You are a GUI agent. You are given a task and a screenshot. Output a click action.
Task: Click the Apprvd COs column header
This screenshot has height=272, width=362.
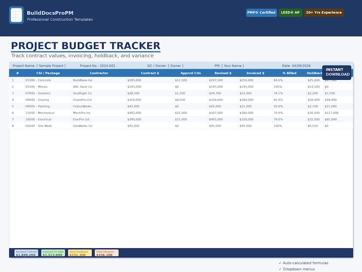click(x=191, y=73)
